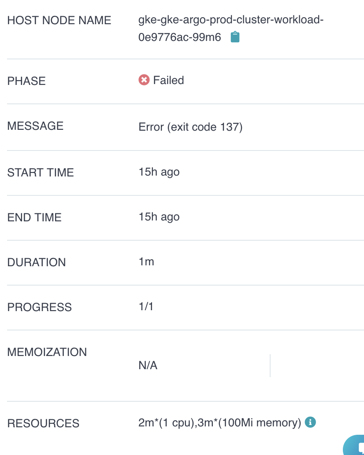Select the Failed phase text
364x455 pixels.
(169, 80)
